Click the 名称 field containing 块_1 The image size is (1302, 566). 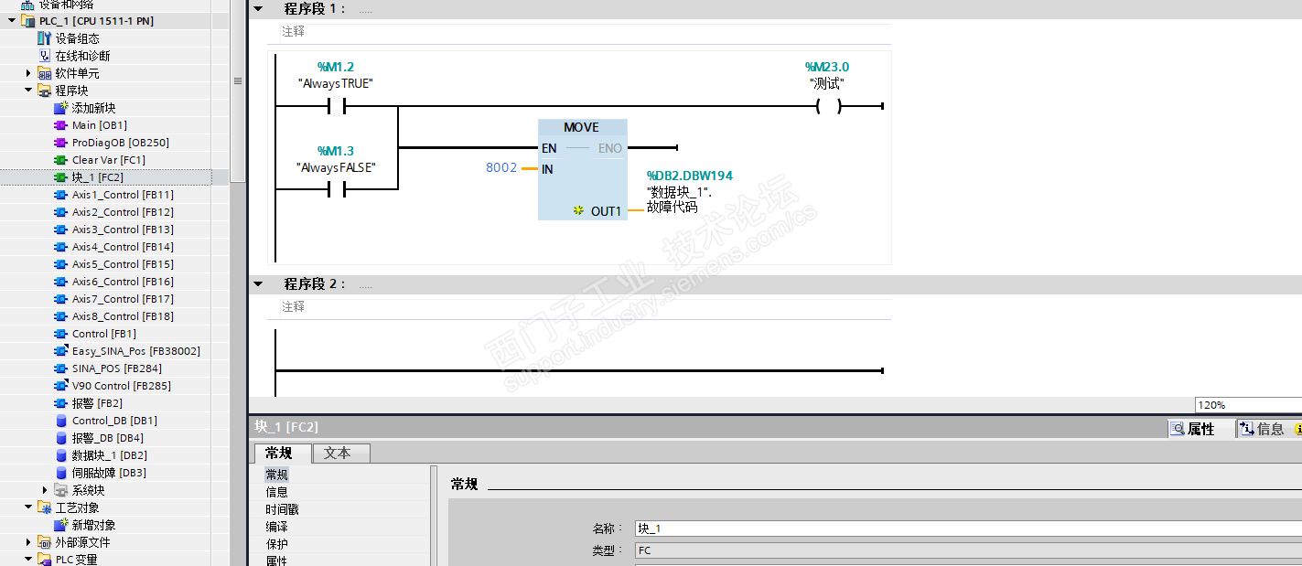tap(968, 529)
